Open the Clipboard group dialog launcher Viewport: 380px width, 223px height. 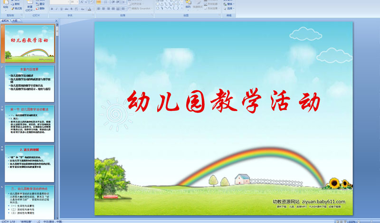(21, 15)
